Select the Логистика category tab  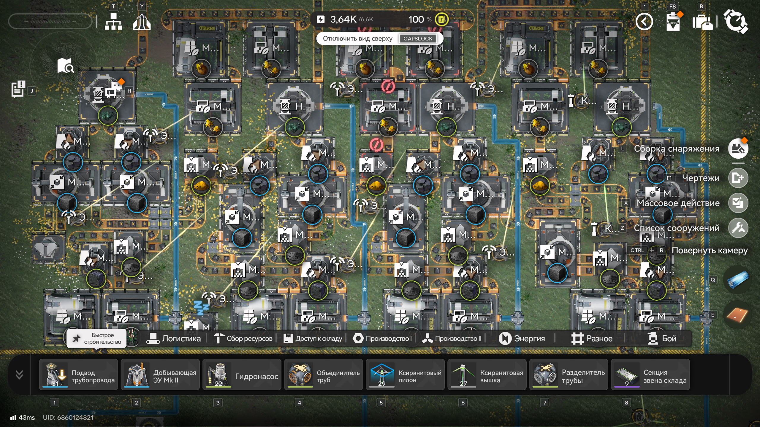coord(174,338)
